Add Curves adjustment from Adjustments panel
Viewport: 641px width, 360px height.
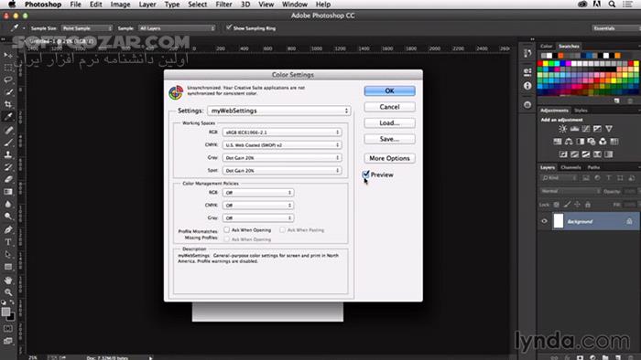[x=586, y=129]
